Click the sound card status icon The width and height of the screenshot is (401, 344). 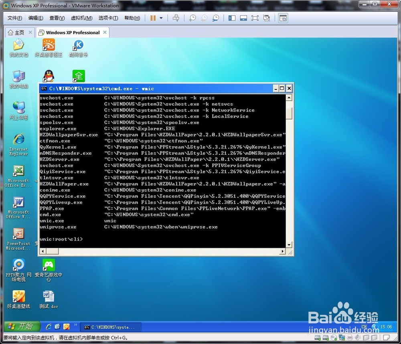tap(358, 338)
